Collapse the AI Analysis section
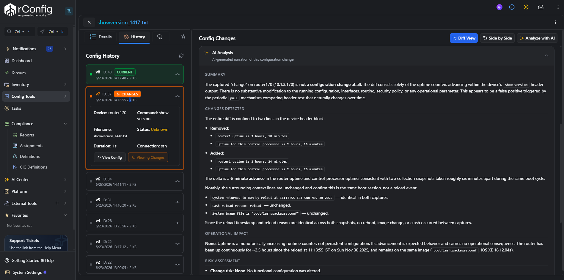The width and height of the screenshot is (564, 280). tap(546, 56)
